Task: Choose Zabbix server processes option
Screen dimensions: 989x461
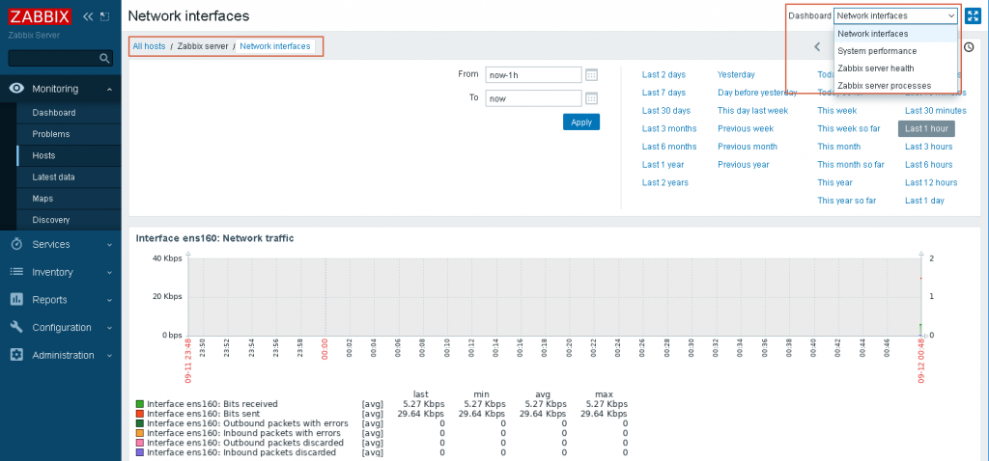Action: click(896, 86)
